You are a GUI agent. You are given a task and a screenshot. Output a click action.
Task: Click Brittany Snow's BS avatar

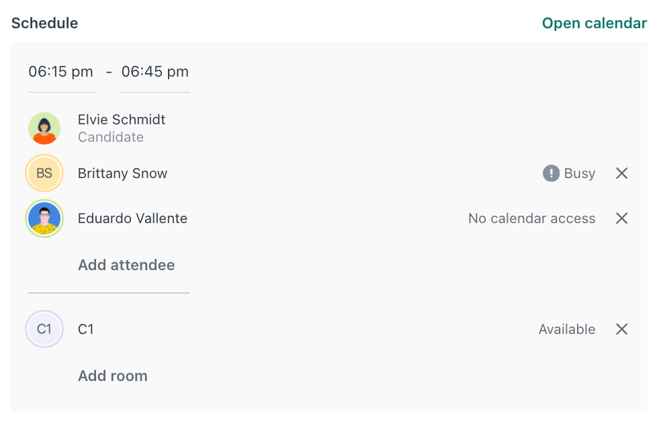[x=44, y=173]
